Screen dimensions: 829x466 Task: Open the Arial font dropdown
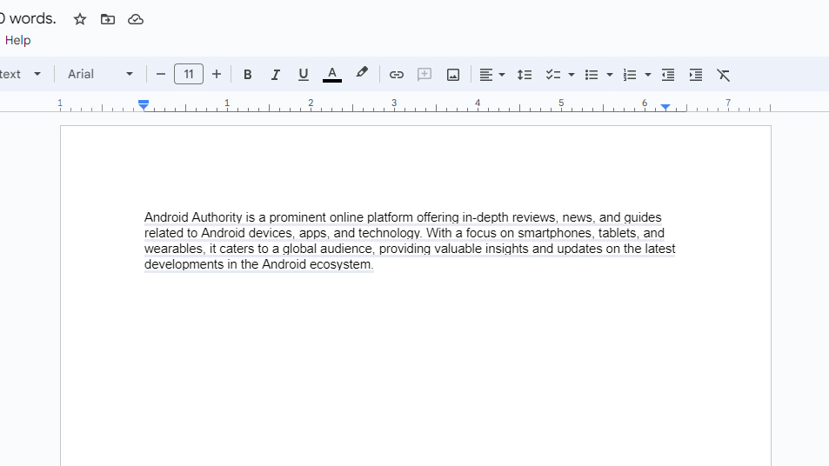point(100,74)
